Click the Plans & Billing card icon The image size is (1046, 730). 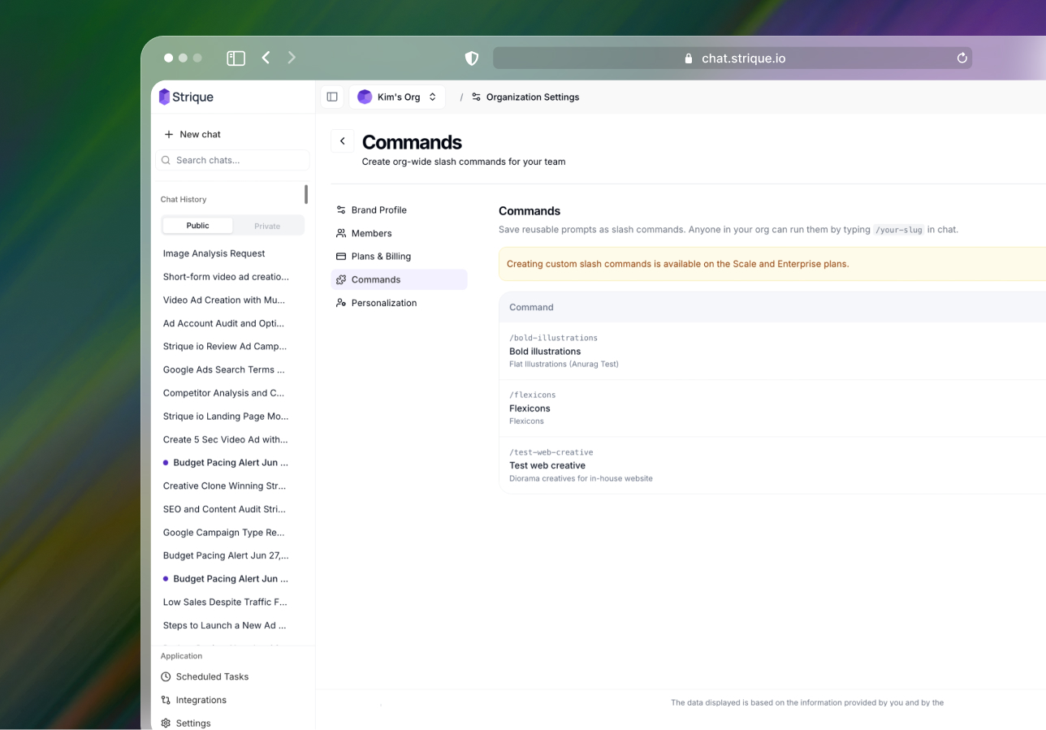pos(341,256)
